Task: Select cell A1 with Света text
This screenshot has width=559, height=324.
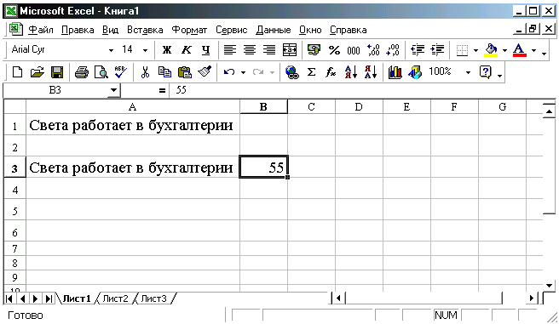Action: tap(133, 125)
